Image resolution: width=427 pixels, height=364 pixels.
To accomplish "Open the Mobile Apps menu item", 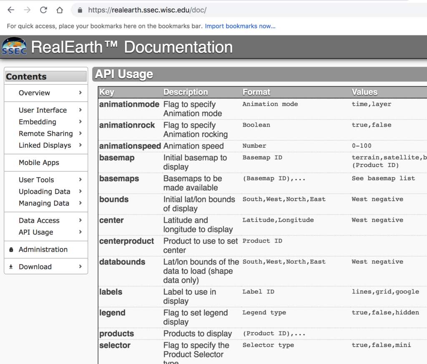I will point(39,163).
